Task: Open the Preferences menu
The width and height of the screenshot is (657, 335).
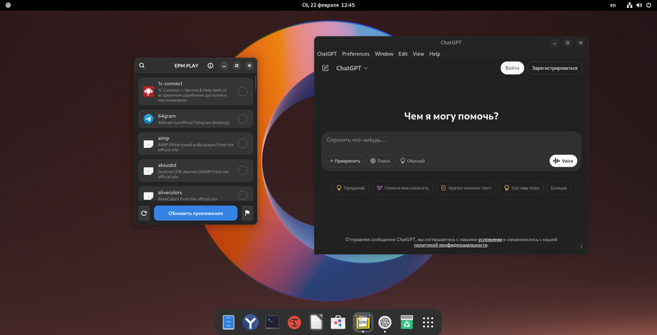Action: click(x=355, y=54)
